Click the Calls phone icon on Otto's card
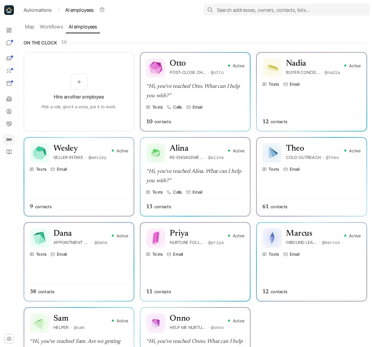Image resolution: width=372 pixels, height=347 pixels. pyautogui.click(x=169, y=107)
